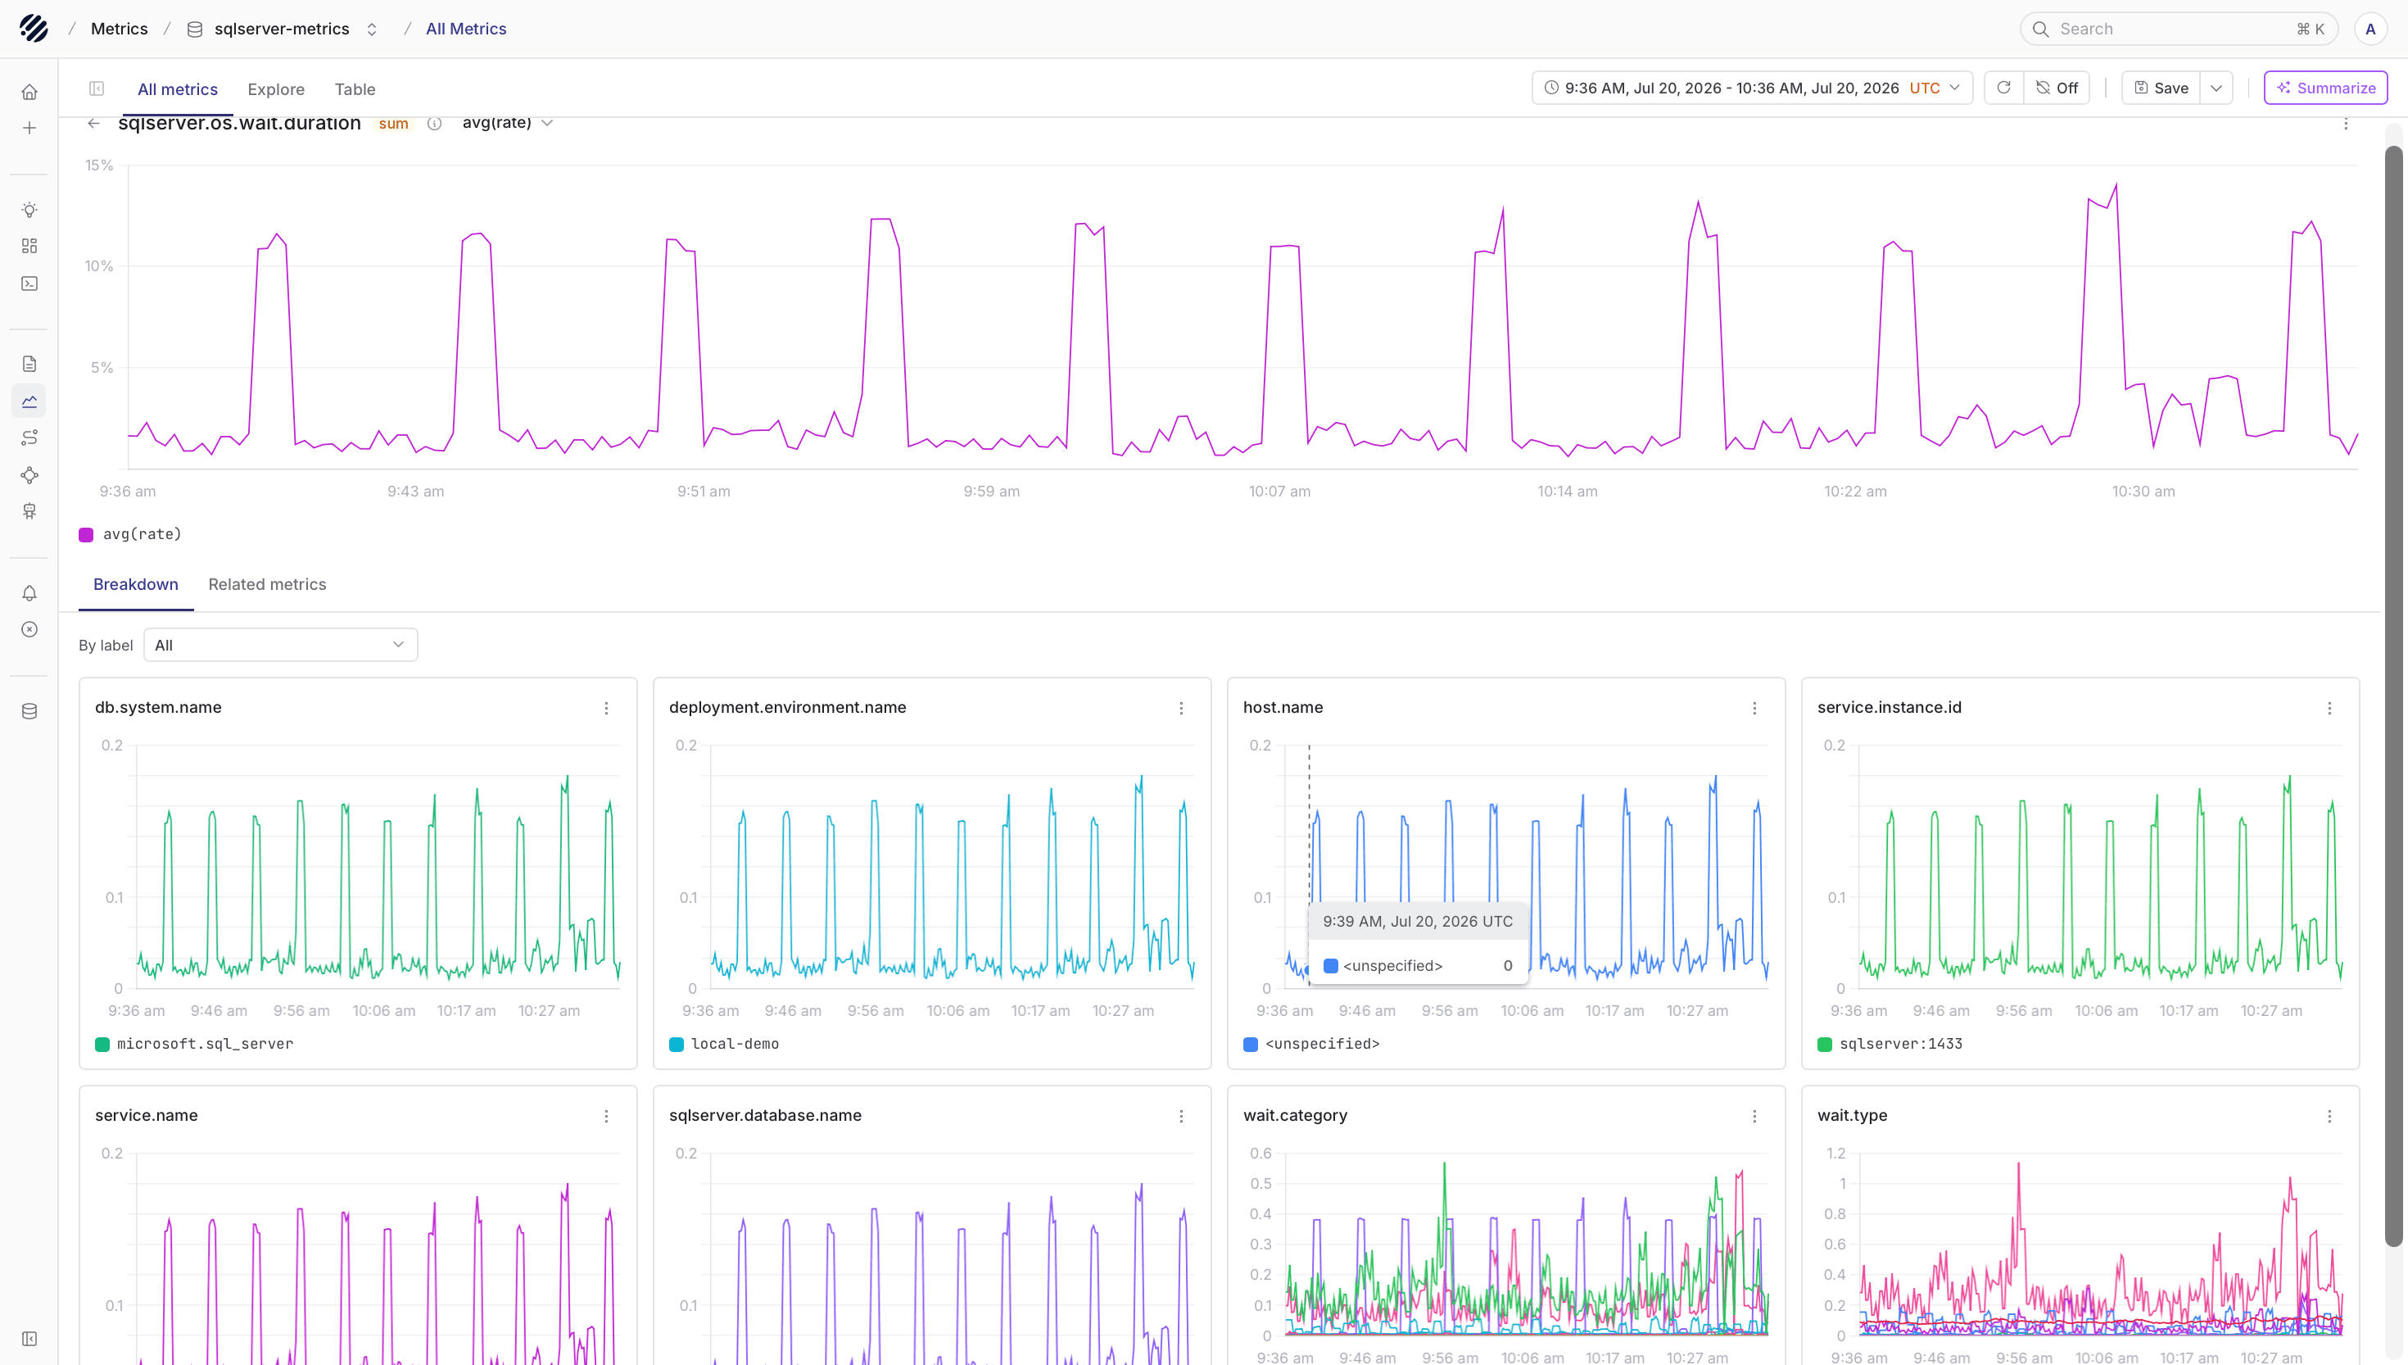Toggle <unspecified> legend under host.name chart
The image size is (2408, 1365).
point(1310,1045)
